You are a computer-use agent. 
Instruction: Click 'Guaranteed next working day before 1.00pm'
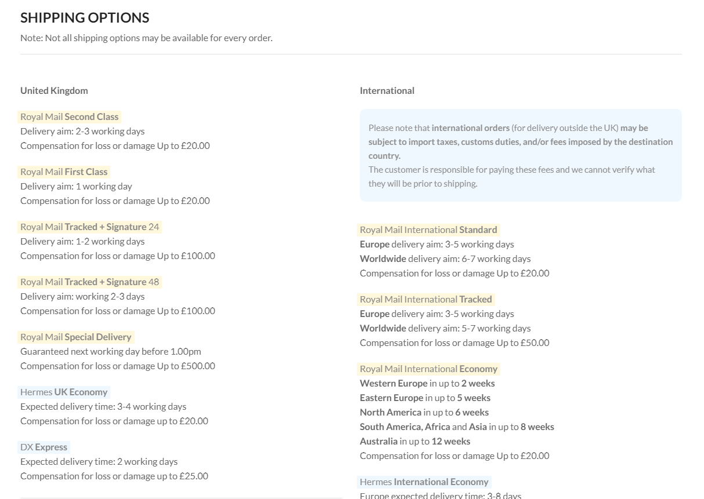[x=111, y=351]
